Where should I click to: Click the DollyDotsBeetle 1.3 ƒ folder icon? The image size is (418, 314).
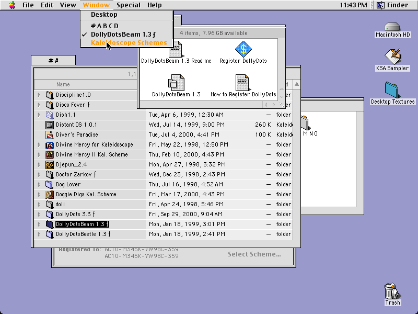tap(49, 234)
